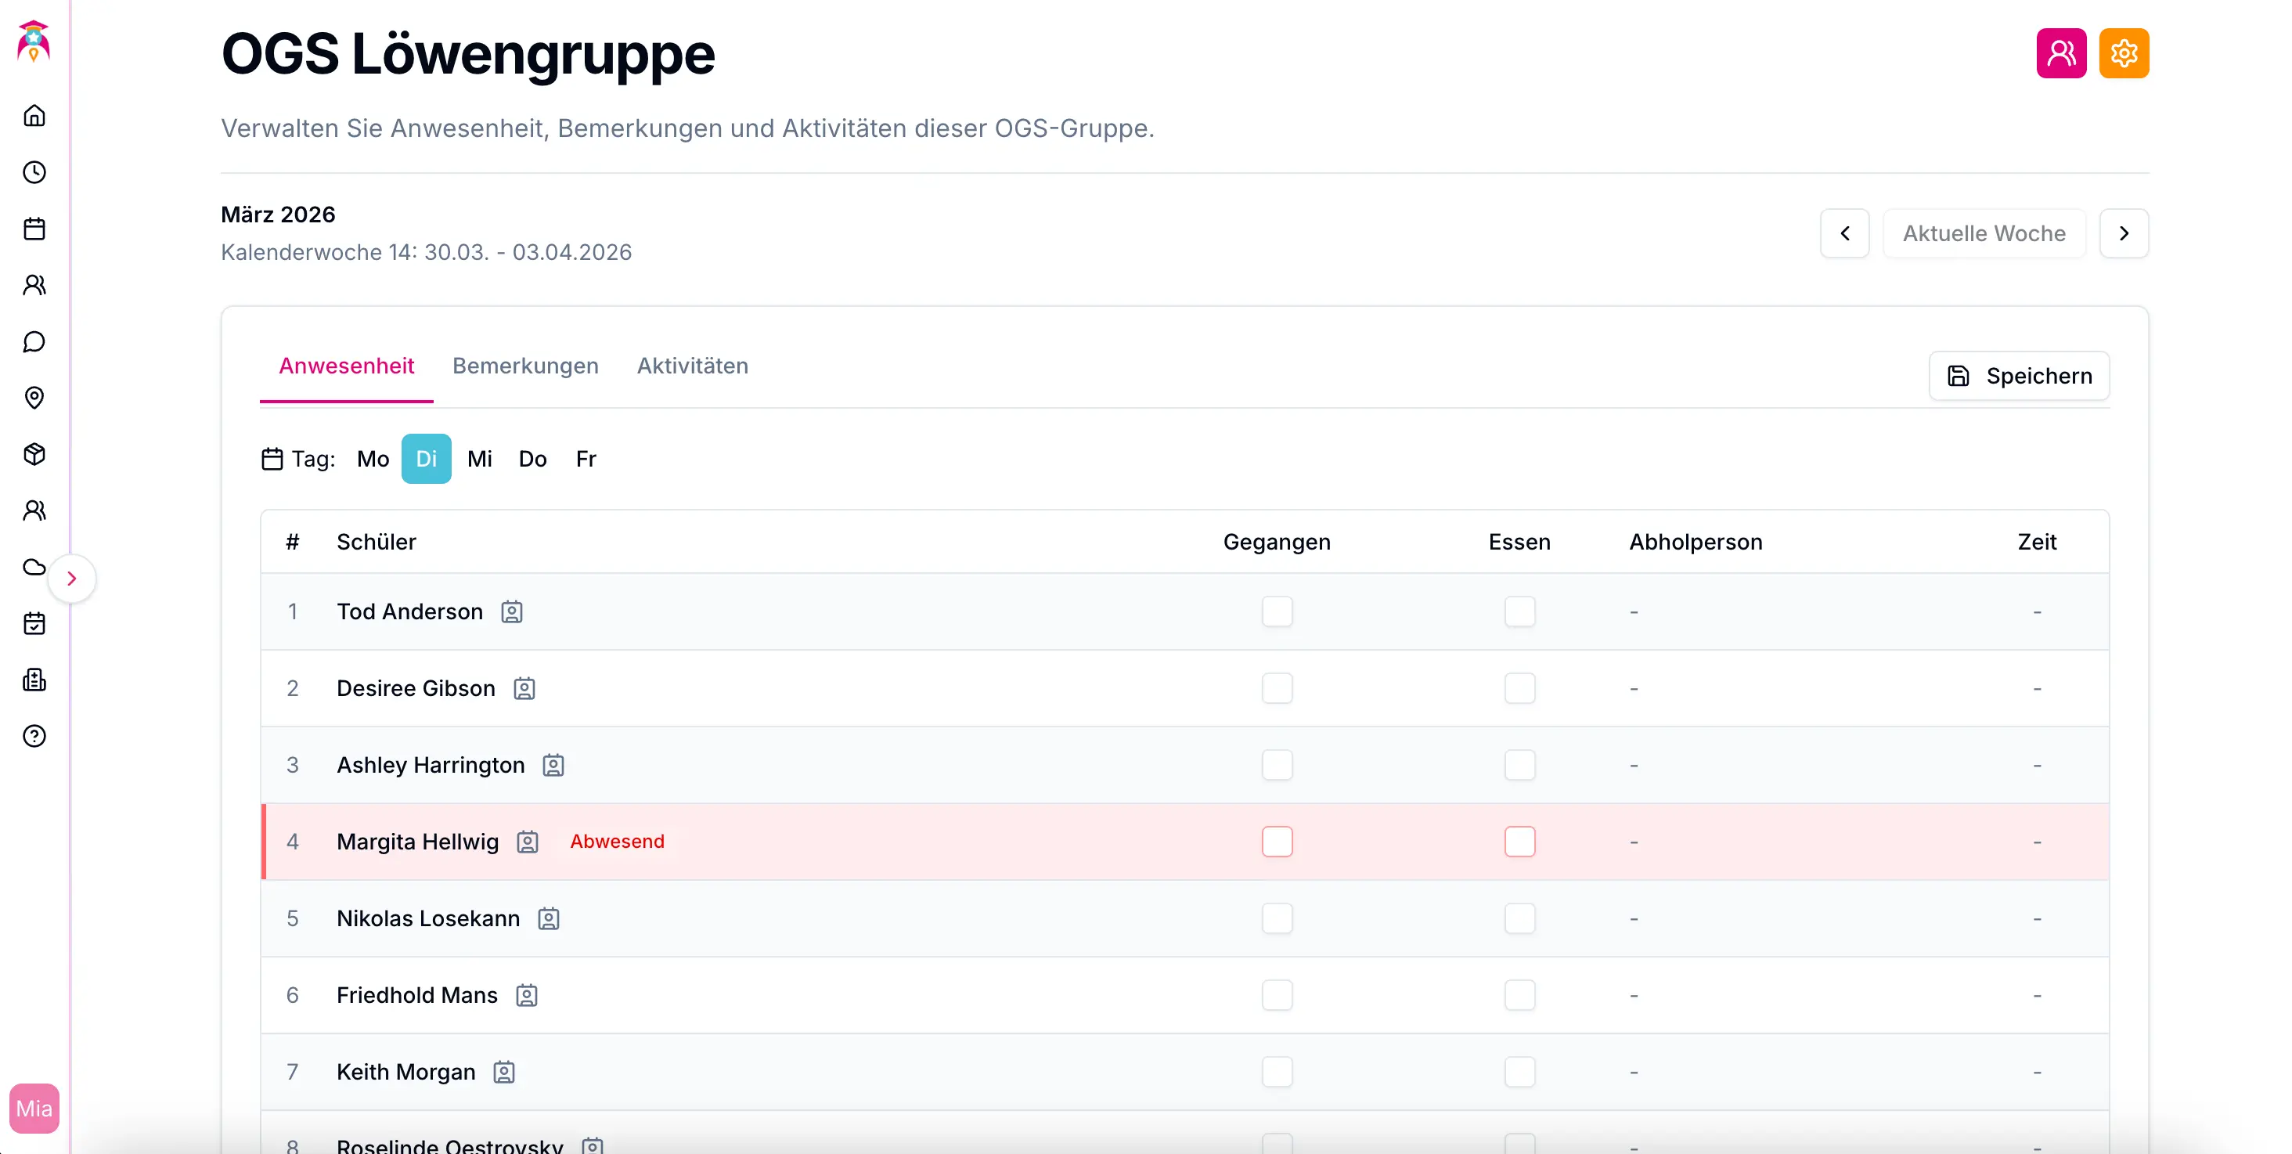
Task: Go to the next week
Action: click(2123, 233)
